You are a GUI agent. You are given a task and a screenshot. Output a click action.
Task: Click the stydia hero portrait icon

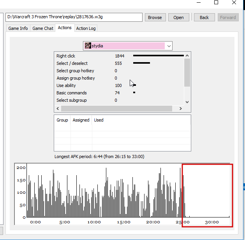(88, 46)
